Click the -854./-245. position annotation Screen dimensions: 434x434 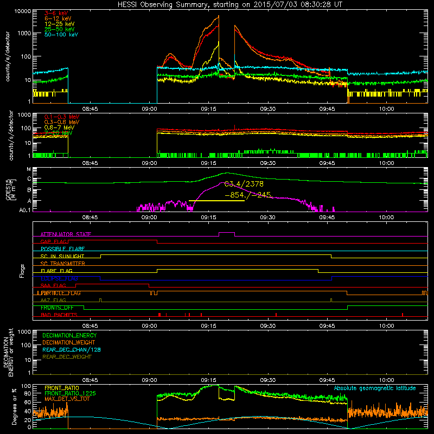point(248,195)
